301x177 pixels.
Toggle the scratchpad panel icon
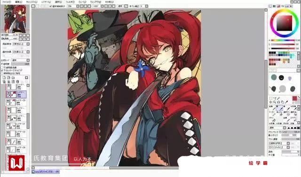point(291,6)
